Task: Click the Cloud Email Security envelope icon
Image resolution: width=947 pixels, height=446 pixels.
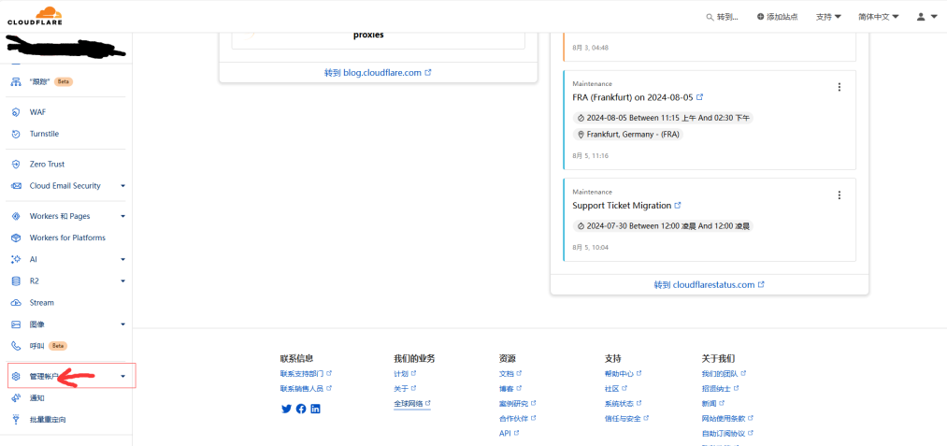Action: click(x=16, y=186)
